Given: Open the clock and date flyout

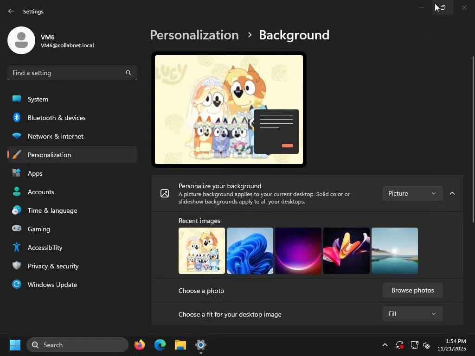Looking at the screenshot, I should pos(451,345).
